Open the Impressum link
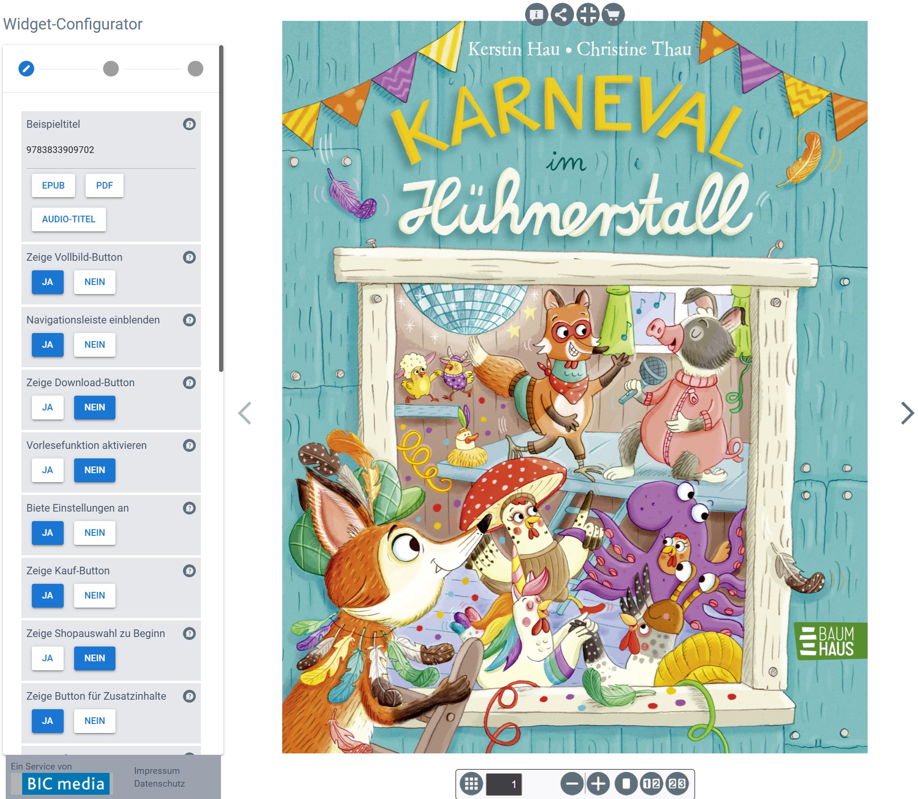 [x=157, y=770]
